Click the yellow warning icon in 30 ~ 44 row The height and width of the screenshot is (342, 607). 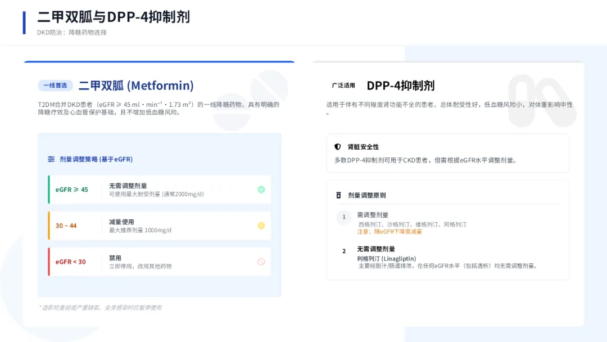pos(261,226)
